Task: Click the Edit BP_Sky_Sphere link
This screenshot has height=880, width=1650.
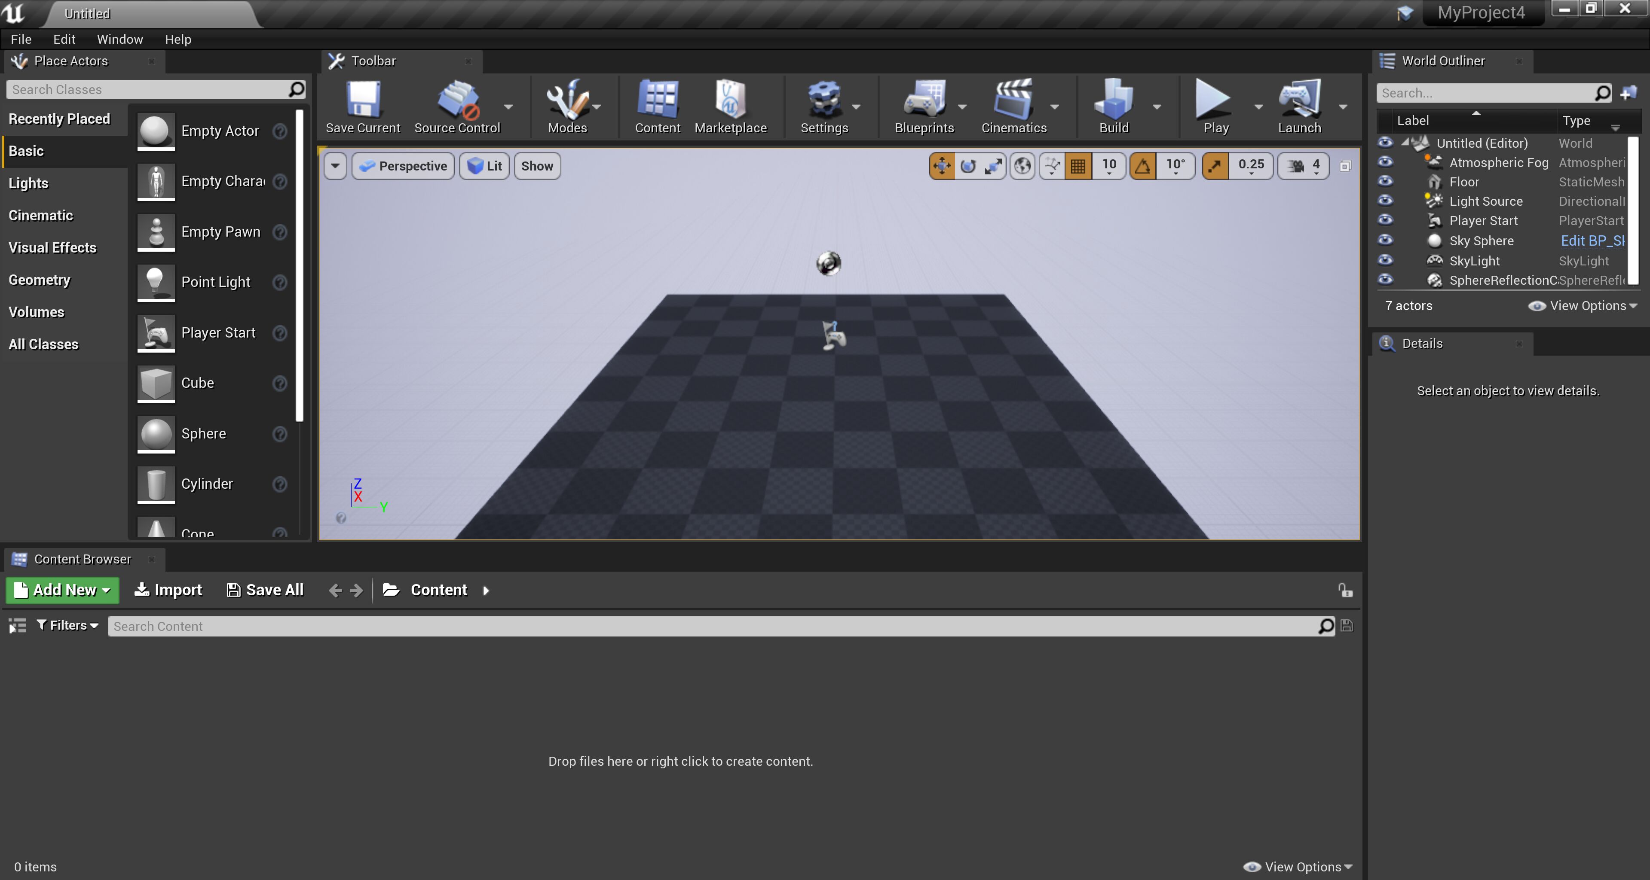Action: point(1592,241)
